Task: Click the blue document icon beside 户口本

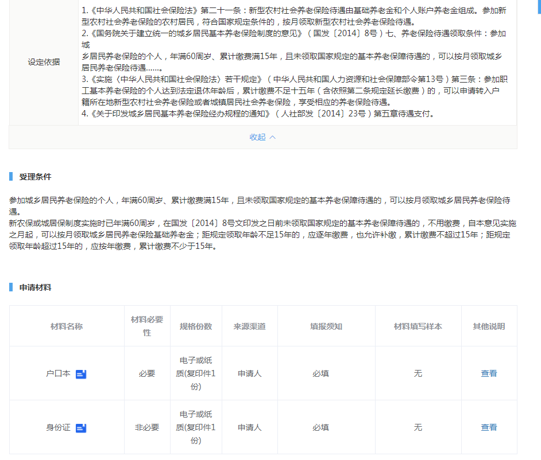Action: [81, 374]
